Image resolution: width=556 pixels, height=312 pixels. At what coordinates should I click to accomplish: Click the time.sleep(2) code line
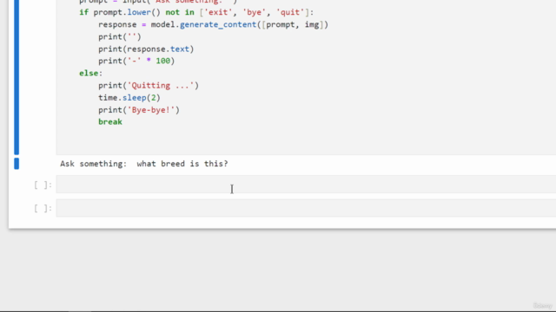tap(129, 98)
